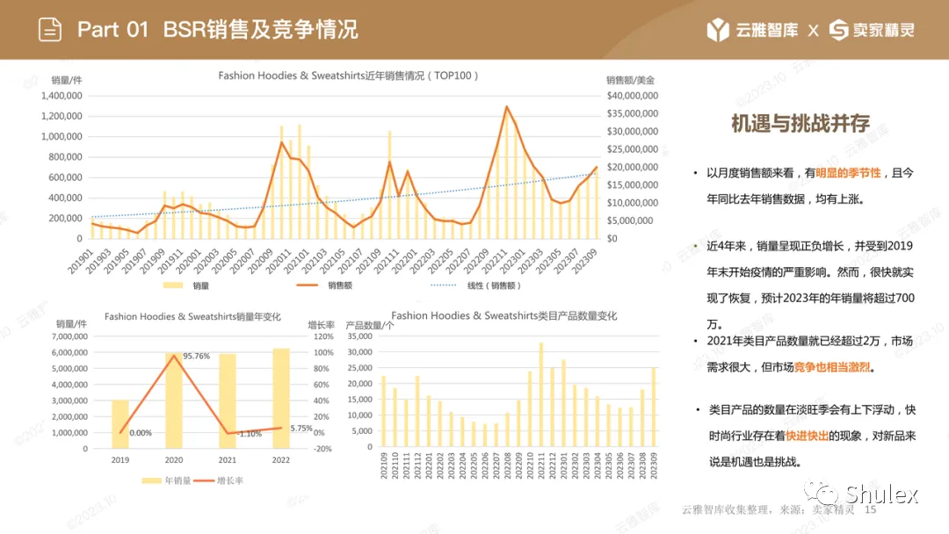This screenshot has width=949, height=534.
Task: Click the 2021 x-axis label
Action: tap(228, 460)
